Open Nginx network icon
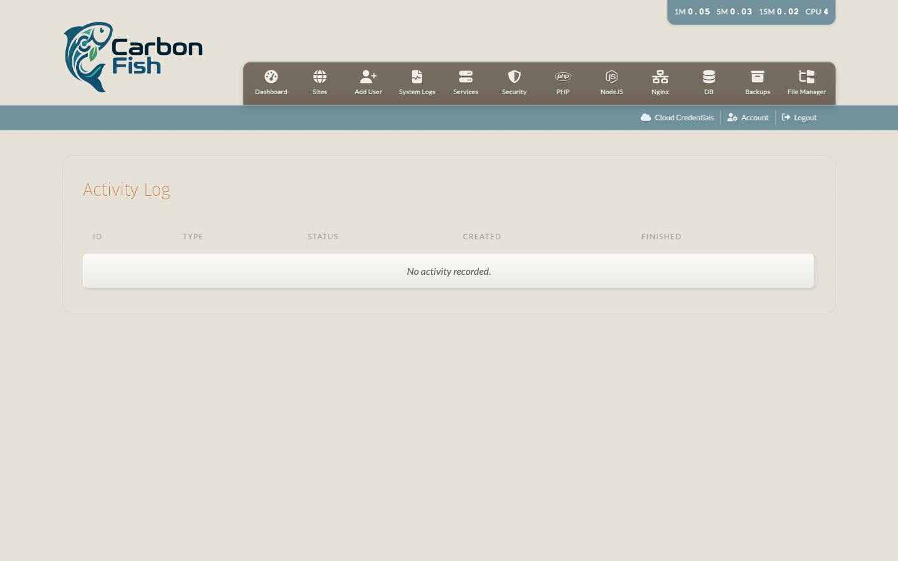This screenshot has width=898, height=561. click(x=660, y=77)
